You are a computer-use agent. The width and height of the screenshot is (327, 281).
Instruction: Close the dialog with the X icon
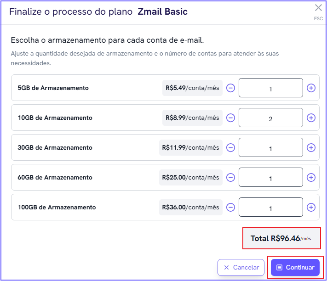(318, 8)
